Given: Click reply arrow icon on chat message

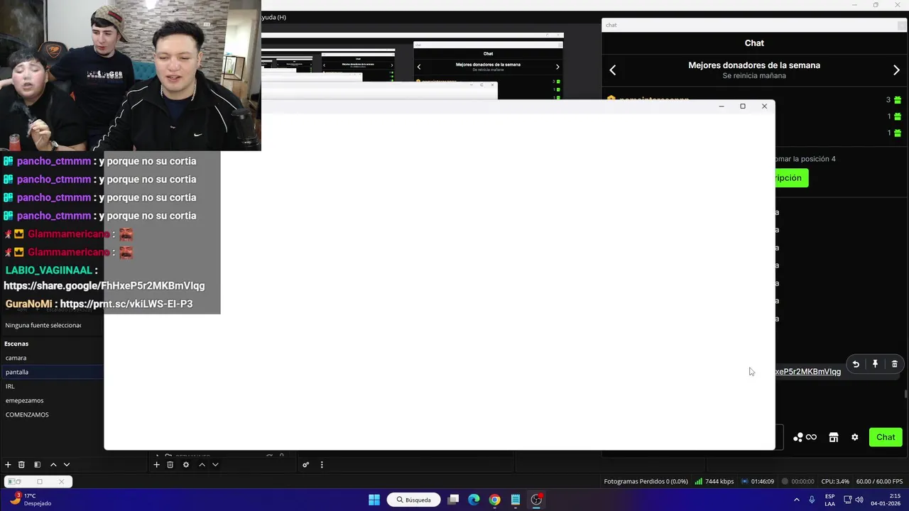Looking at the screenshot, I should click(x=856, y=364).
